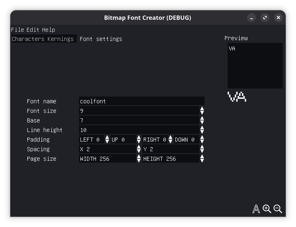Click the rendered VA bitmap preview
Screen dimensions: 296x227
237,97
